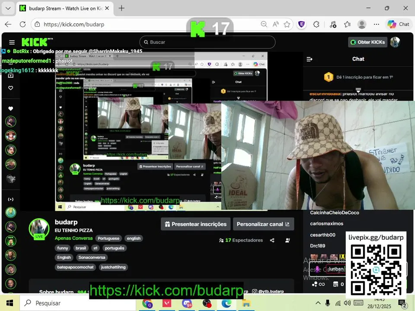Select the Portuguese language tag

point(109,238)
